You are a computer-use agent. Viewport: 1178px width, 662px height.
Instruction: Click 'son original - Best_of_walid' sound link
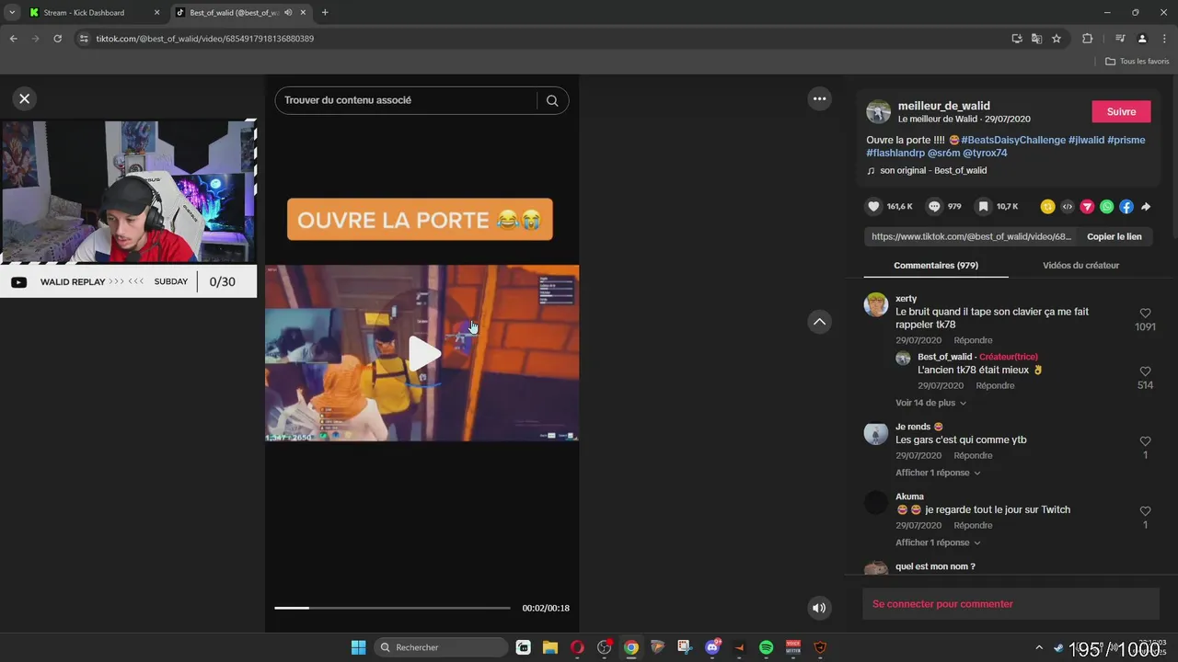click(x=932, y=170)
